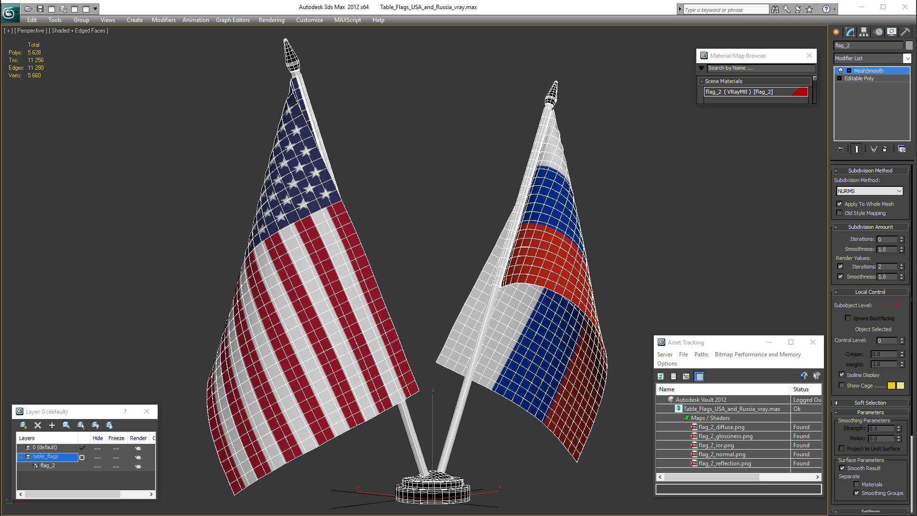This screenshot has height=516, width=917.
Task: Open the Graph Editors menu
Action: [233, 20]
